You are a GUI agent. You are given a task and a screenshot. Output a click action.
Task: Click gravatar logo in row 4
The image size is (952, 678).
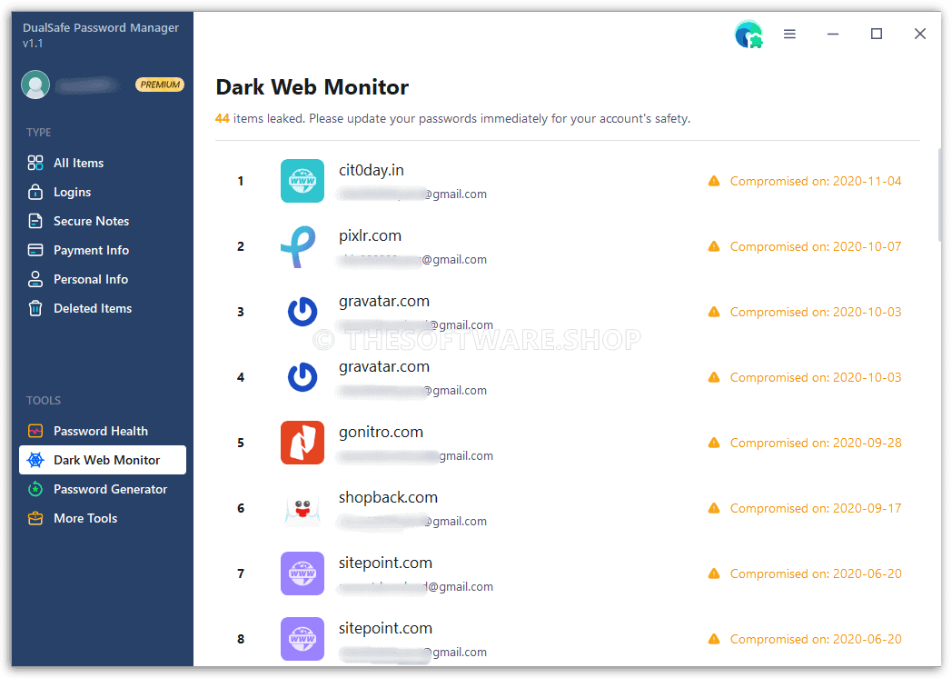tap(302, 377)
